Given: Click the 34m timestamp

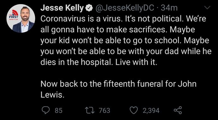Looking at the screenshot, I should pos(169,8).
